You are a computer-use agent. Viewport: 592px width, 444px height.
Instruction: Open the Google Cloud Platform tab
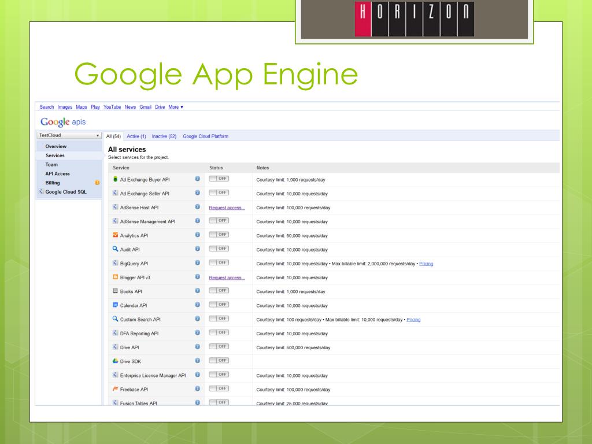(205, 136)
